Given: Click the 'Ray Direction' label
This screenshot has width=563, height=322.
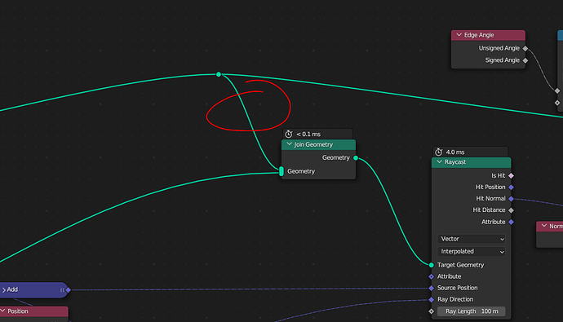Looking at the screenshot, I should (455, 299).
